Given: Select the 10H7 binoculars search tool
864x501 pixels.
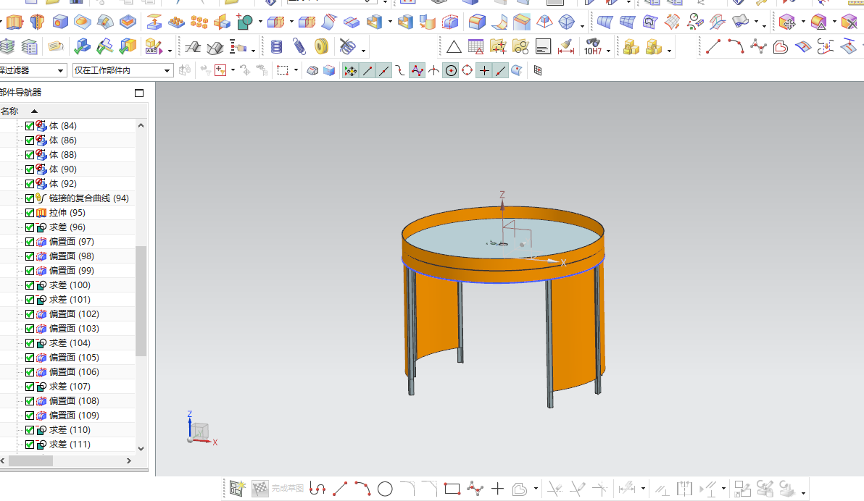Looking at the screenshot, I should pos(593,47).
